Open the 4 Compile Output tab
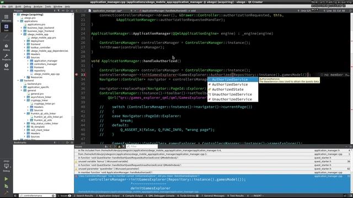The width and height of the screenshot is (353, 198). tap(132, 196)
